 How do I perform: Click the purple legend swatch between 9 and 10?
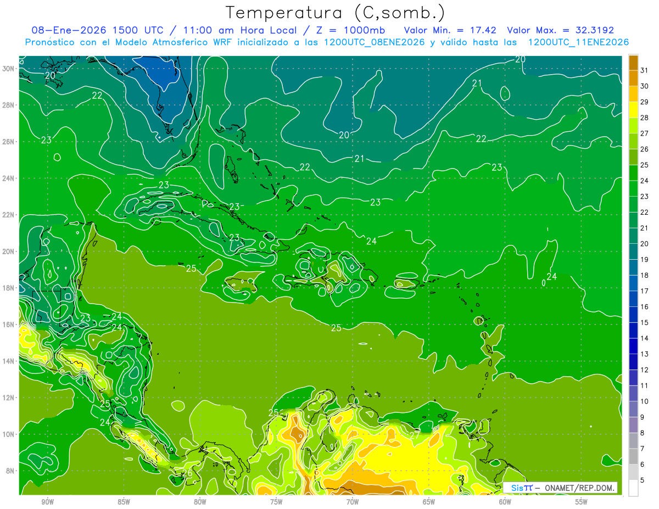click(x=633, y=409)
